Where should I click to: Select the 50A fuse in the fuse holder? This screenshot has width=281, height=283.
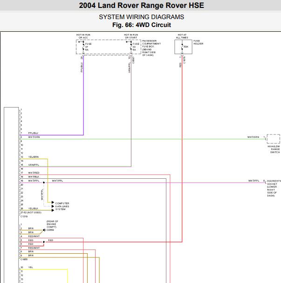pyautogui.click(x=182, y=47)
